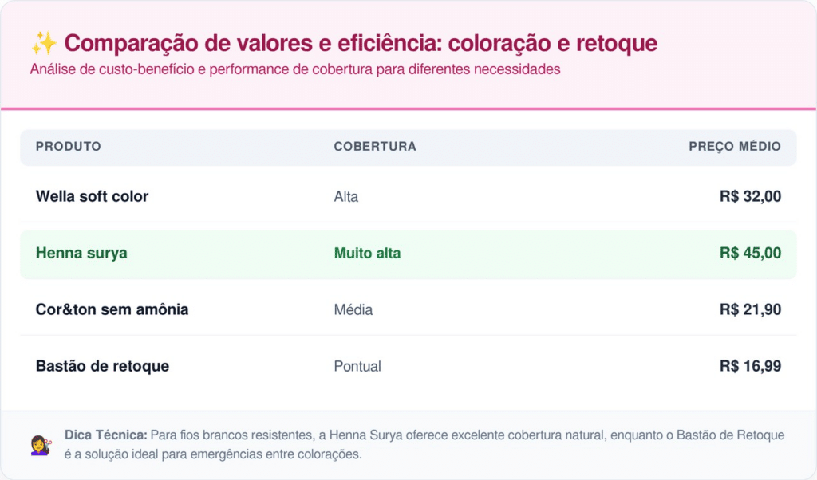
Task: Click the R$ 16,99 price
Action: point(750,367)
